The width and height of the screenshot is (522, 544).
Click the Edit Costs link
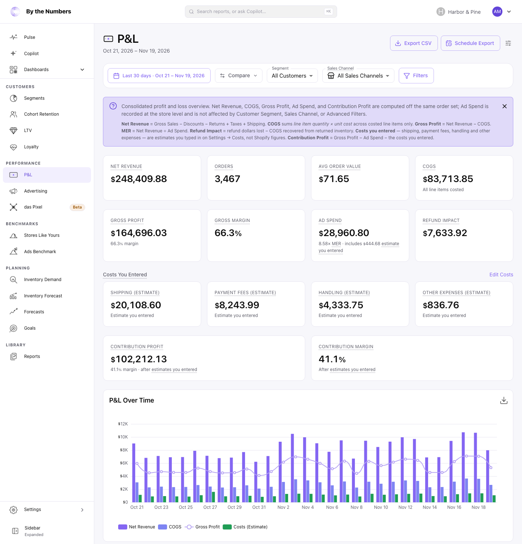(x=501, y=275)
